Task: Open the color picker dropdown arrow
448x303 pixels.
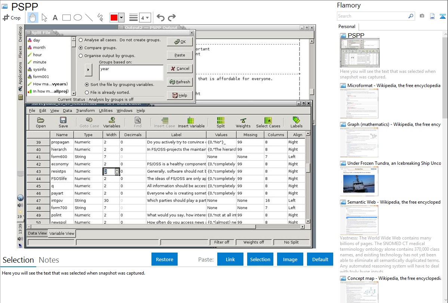Action: click(x=121, y=18)
